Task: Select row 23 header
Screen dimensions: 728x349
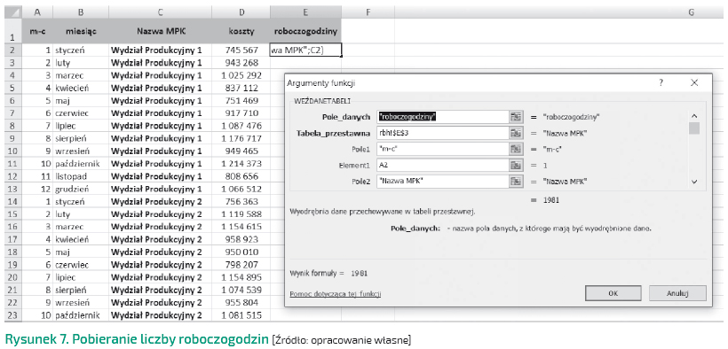Action: [12, 315]
